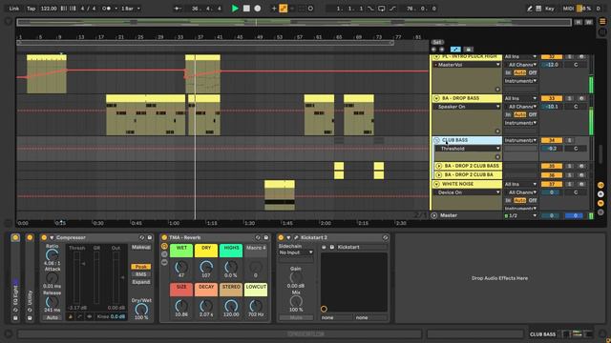Switch Compressor to Expand mode
This screenshot has width=611, height=343.
click(x=141, y=282)
